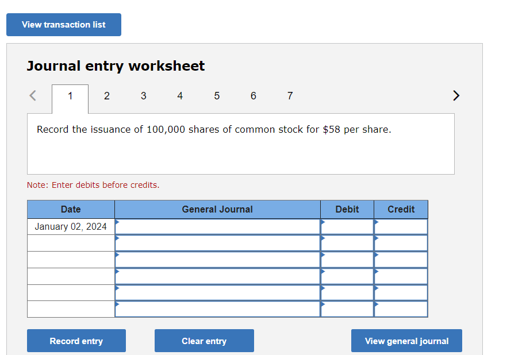Select the January 02, 2024 date cell
Viewport: 526px width, 355px height.
pyautogui.click(x=70, y=226)
